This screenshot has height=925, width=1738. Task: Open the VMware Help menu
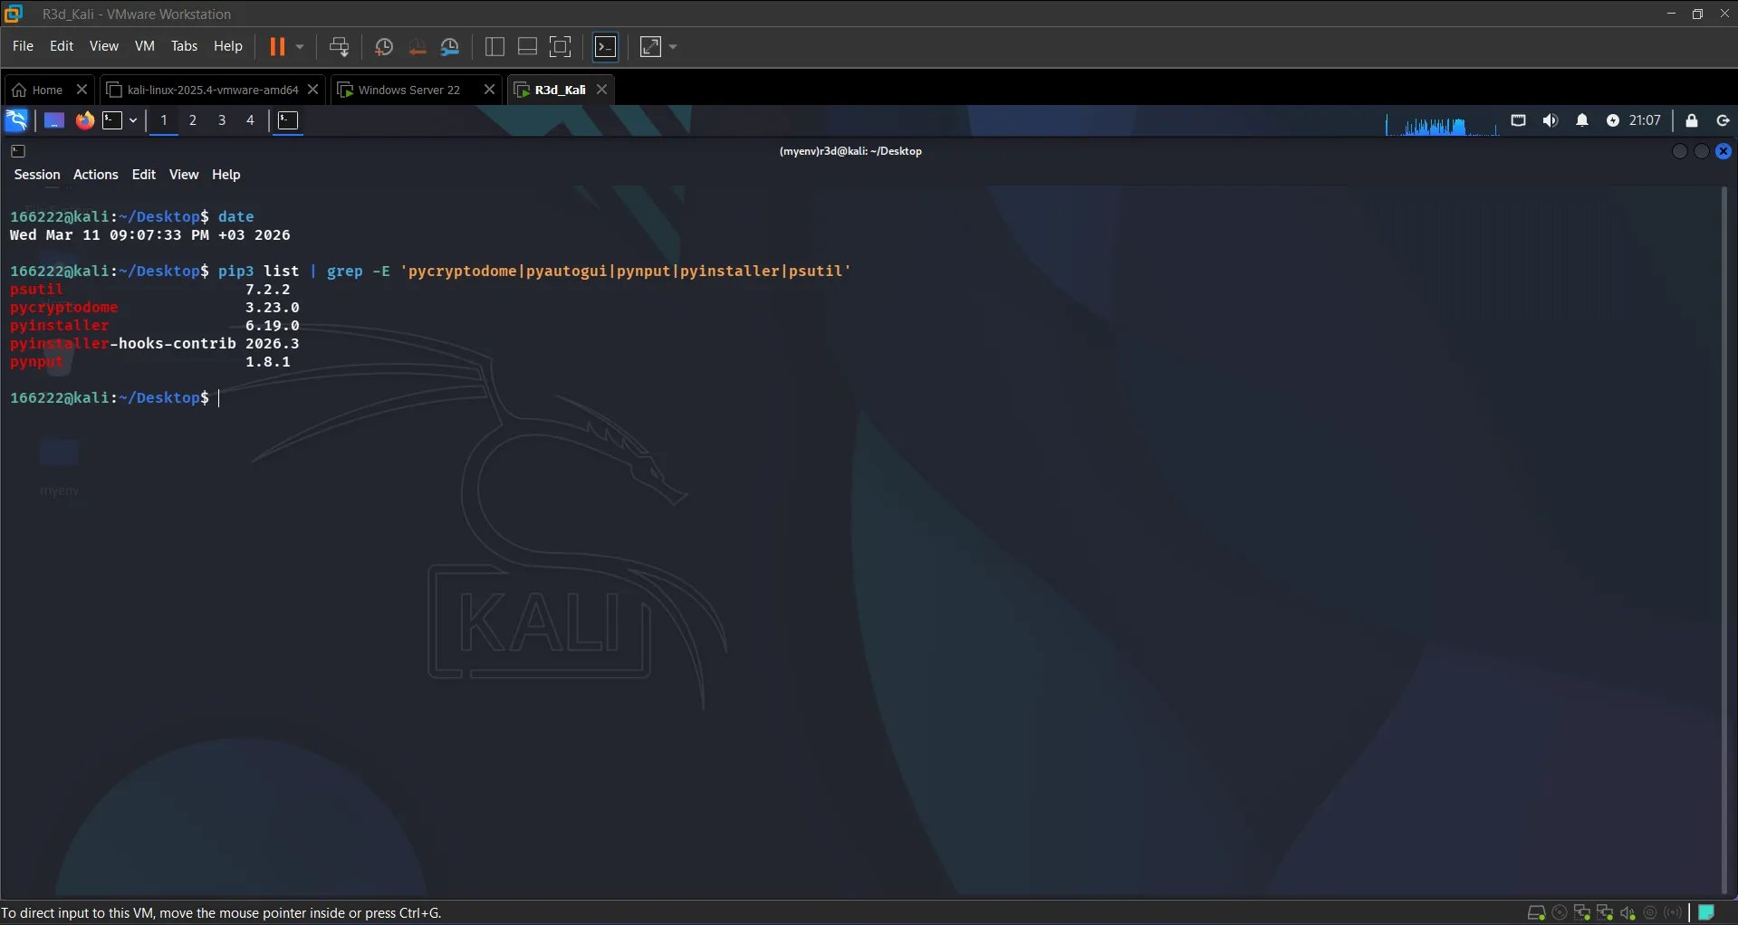(228, 46)
